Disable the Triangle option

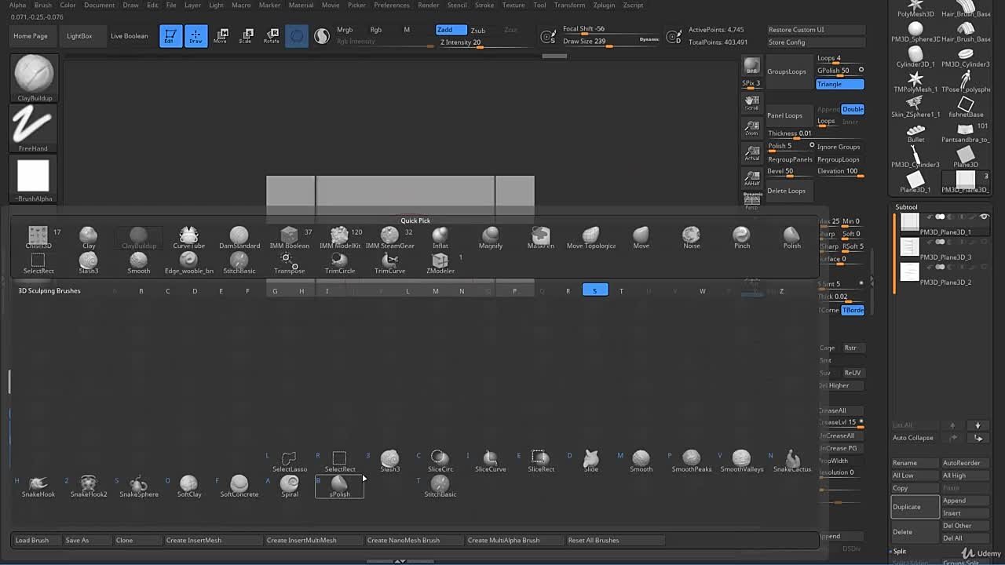[x=839, y=84]
